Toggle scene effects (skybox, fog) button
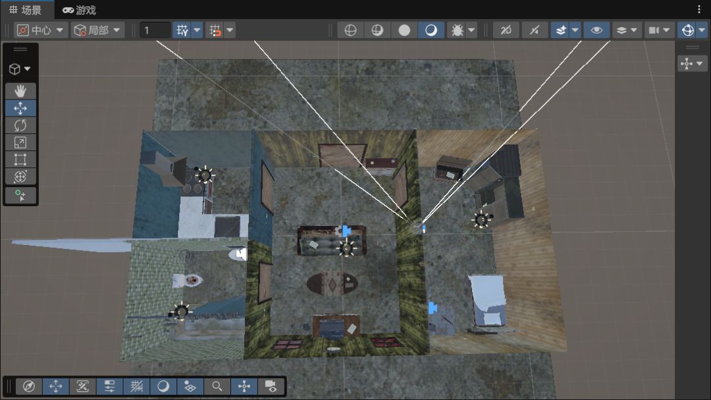 (x=561, y=30)
